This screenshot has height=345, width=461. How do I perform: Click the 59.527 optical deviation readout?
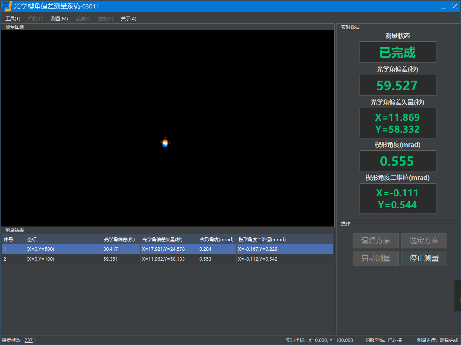pyautogui.click(x=398, y=85)
